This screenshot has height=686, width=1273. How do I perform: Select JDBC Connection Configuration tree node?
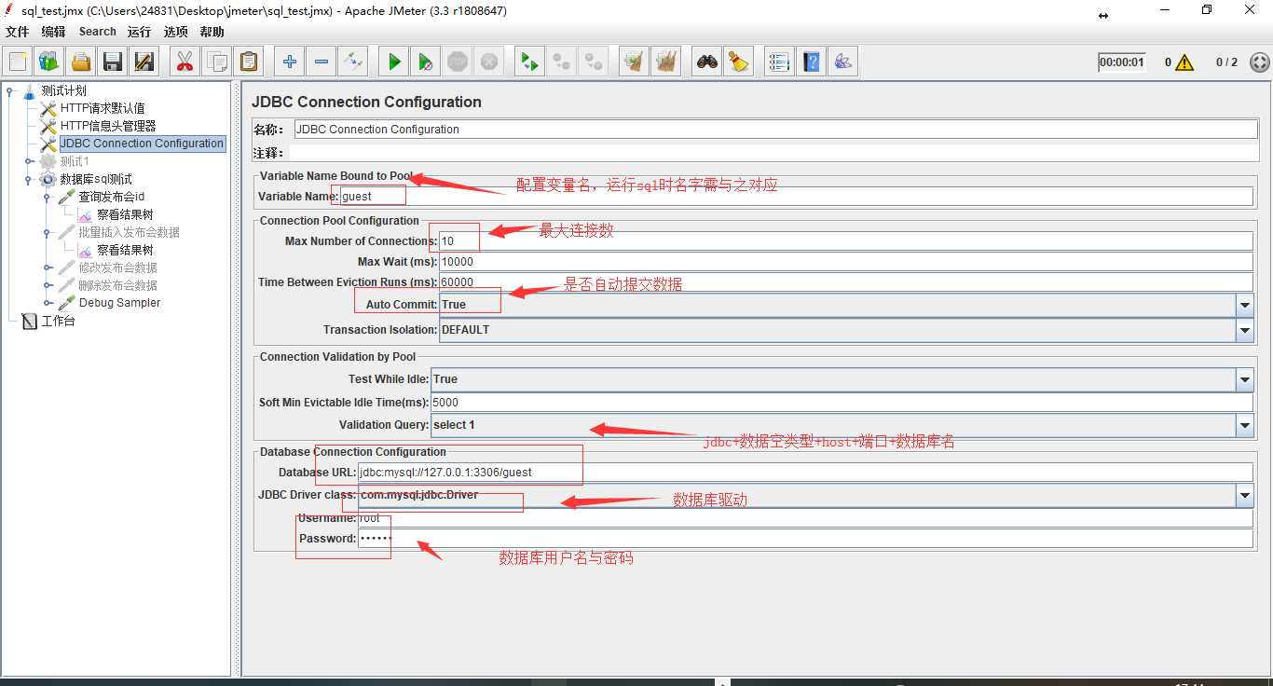pos(142,144)
